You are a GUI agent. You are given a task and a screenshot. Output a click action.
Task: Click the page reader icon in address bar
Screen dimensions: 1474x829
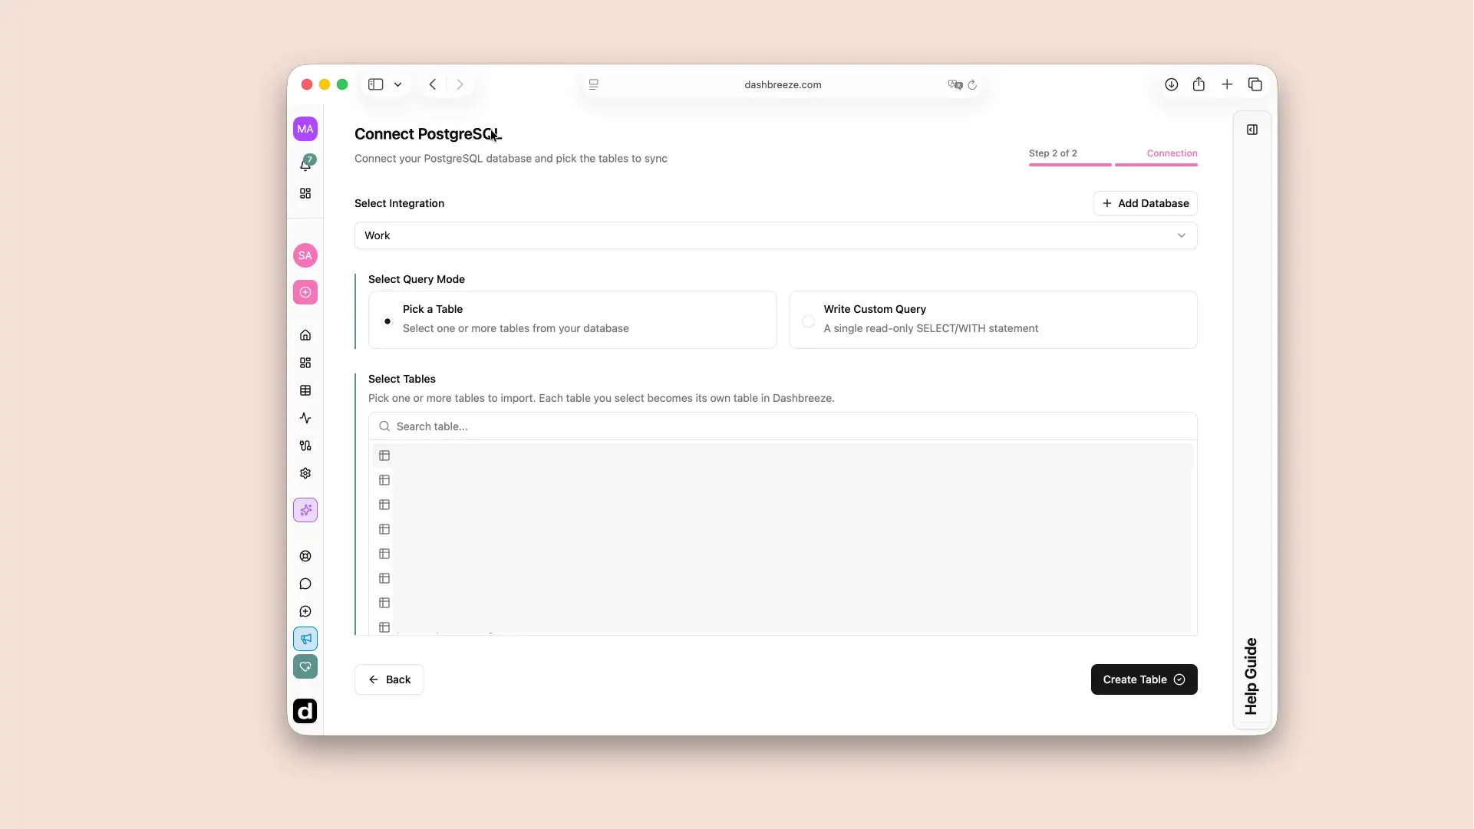(594, 85)
